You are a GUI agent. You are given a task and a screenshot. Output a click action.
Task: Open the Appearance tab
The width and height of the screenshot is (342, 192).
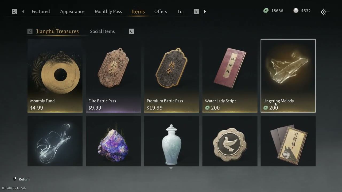[72, 11]
